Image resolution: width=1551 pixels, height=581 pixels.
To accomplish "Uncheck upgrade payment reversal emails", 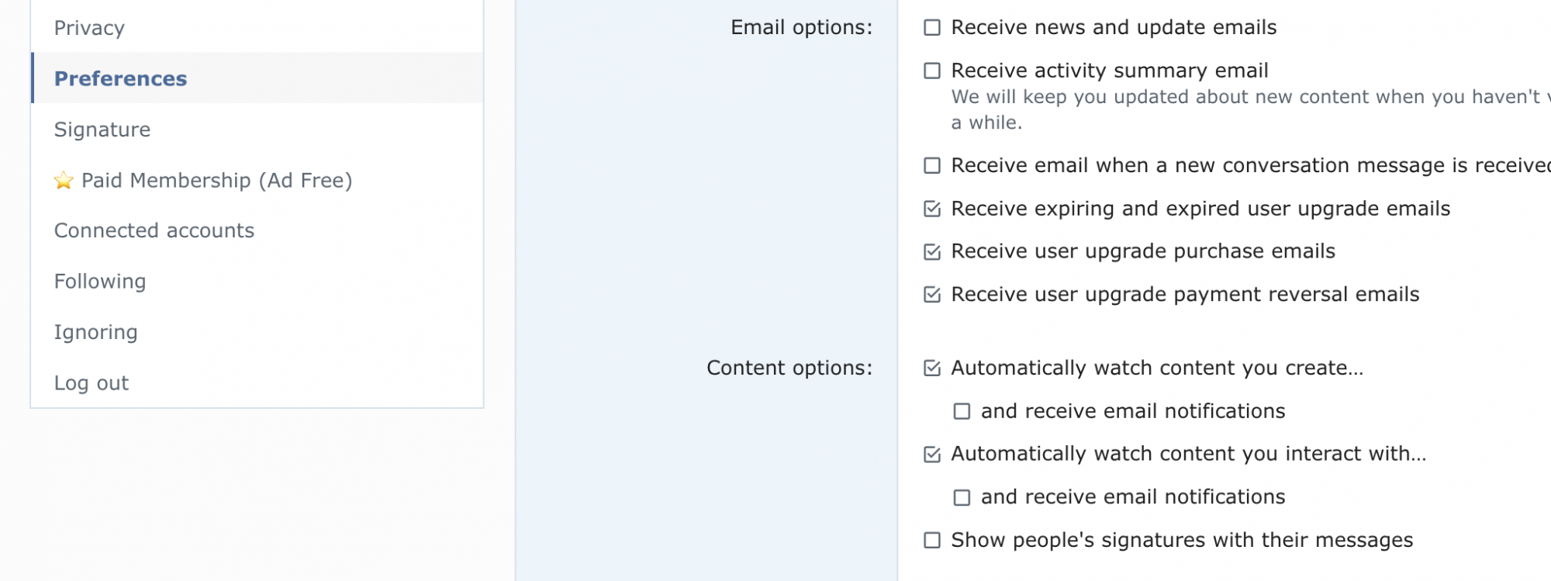I will coord(932,295).
